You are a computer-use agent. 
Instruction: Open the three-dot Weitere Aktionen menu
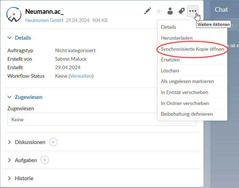tap(193, 11)
